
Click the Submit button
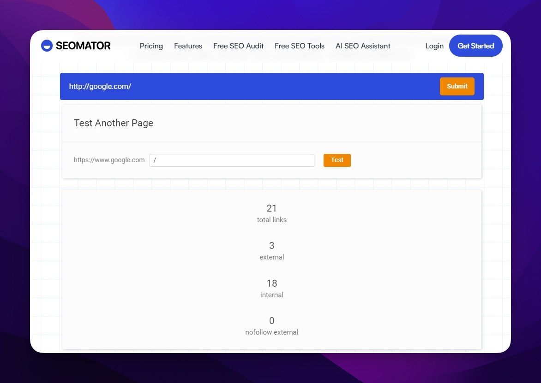pyautogui.click(x=457, y=86)
